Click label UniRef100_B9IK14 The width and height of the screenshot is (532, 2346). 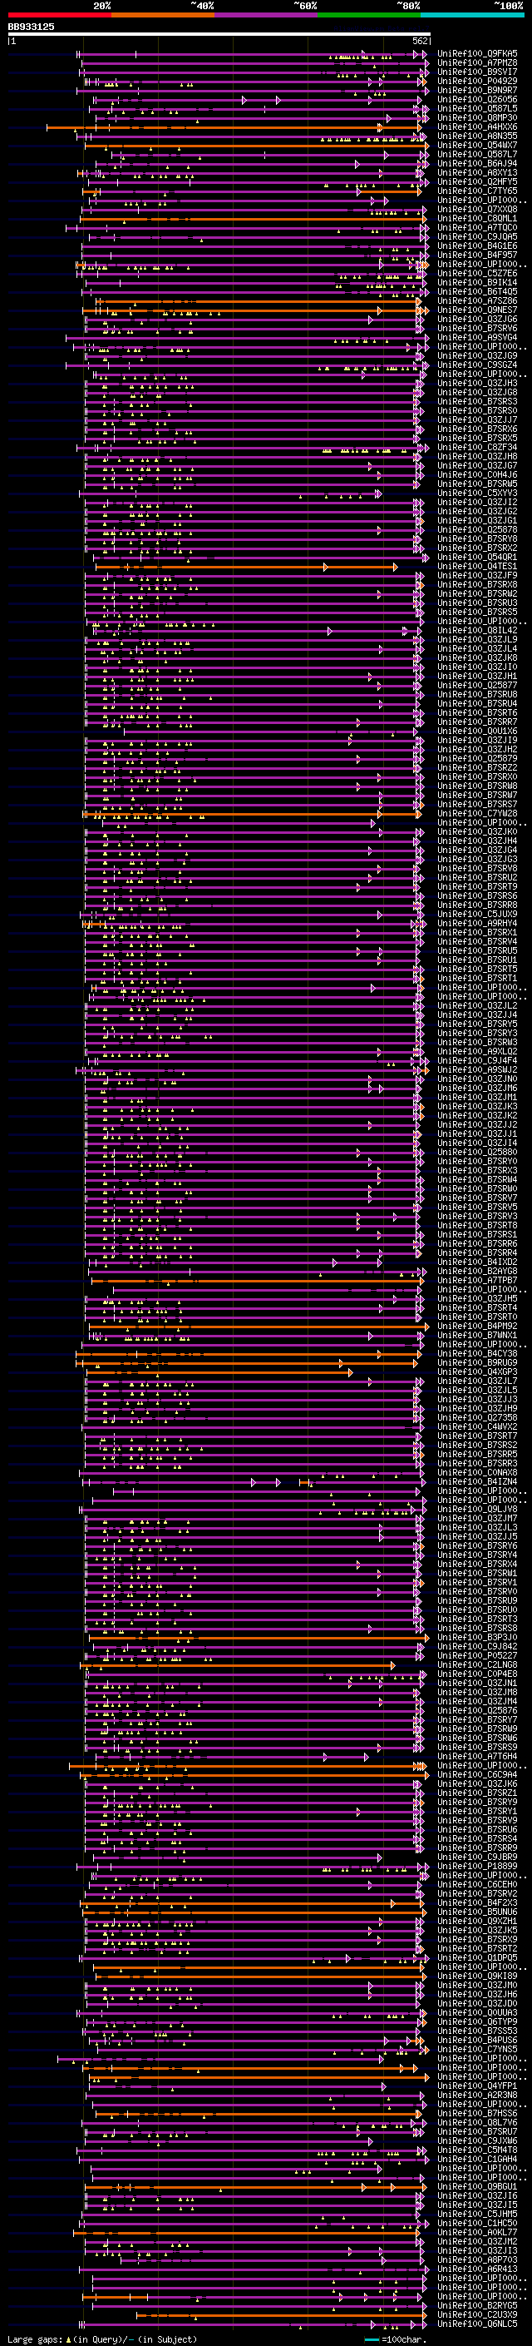click(x=477, y=282)
